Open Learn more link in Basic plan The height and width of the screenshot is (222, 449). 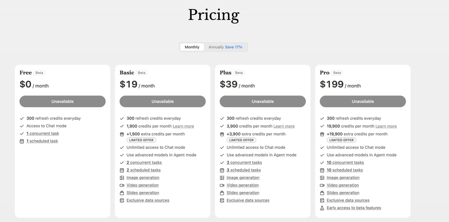(183, 126)
